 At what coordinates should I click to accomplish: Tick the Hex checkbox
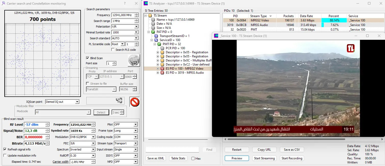click(x=193, y=159)
